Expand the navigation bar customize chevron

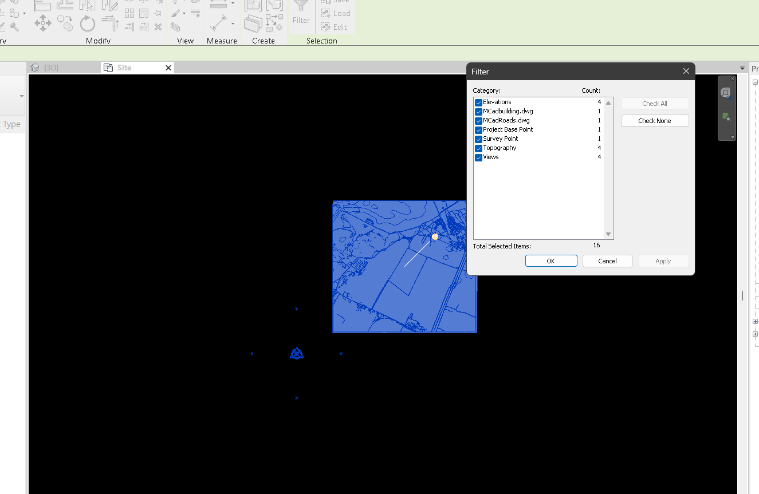[733, 137]
